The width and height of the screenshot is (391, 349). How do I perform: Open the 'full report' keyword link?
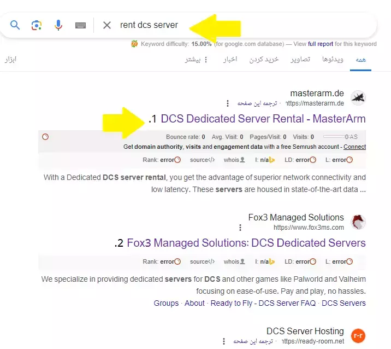[321, 44]
